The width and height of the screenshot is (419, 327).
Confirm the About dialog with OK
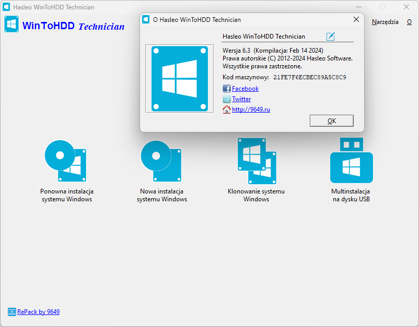332,121
